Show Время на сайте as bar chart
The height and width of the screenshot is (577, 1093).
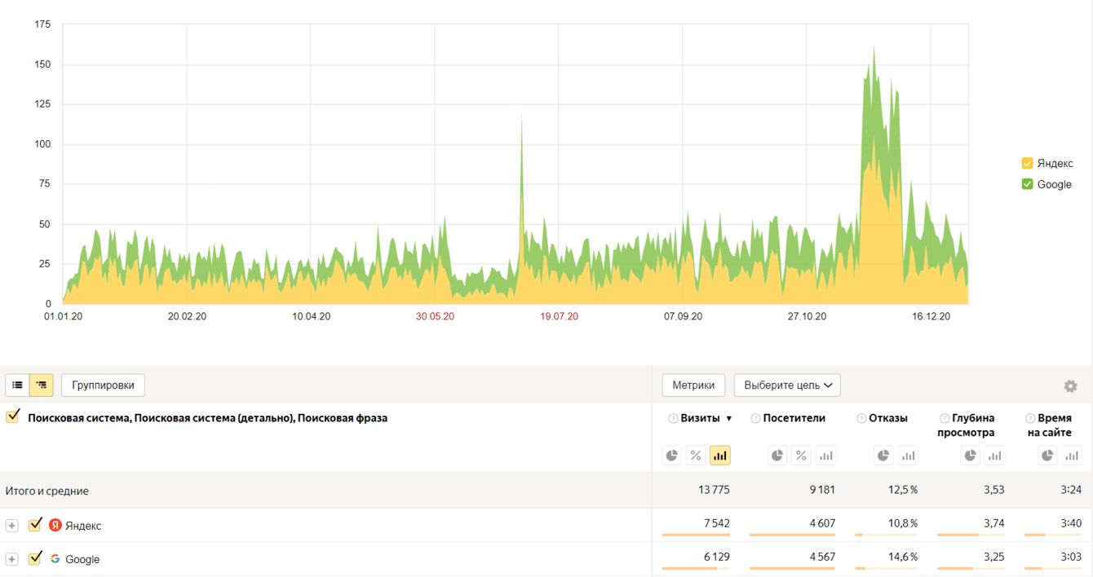coord(1072,456)
